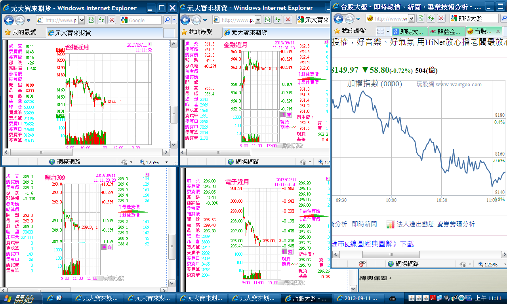Viewport: 507px width, 304px height.
Task: Click 台股大盤 taskbar button
Action: [x=306, y=298]
